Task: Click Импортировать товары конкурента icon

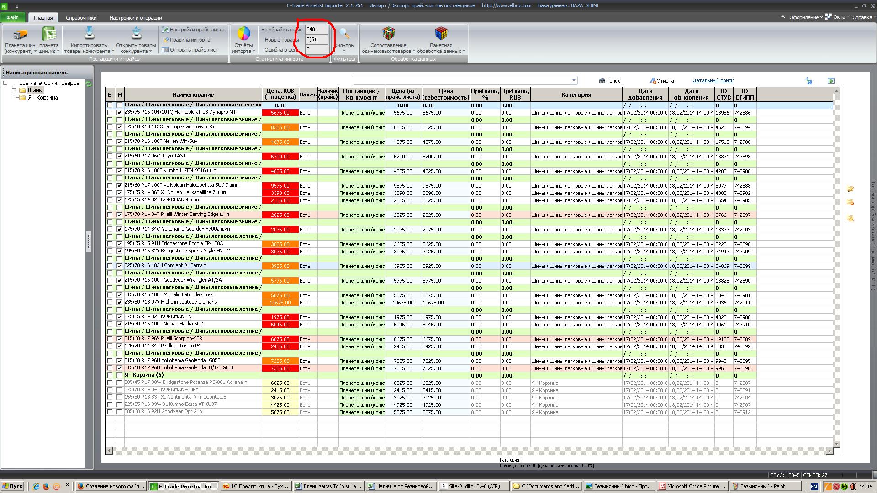Action: 90,34
